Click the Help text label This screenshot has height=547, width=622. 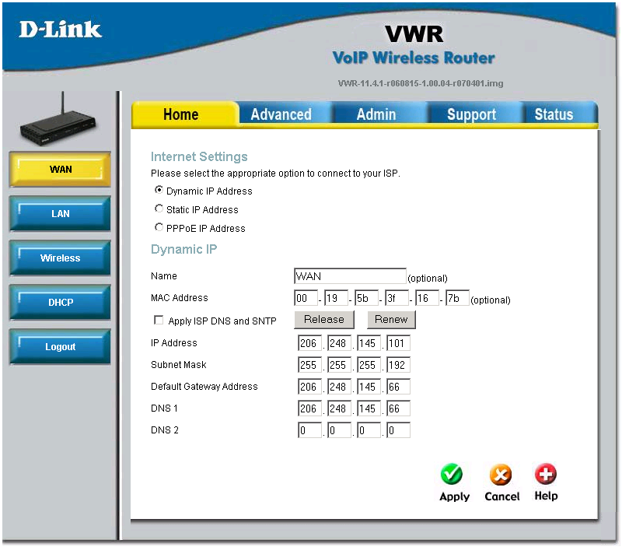click(546, 496)
